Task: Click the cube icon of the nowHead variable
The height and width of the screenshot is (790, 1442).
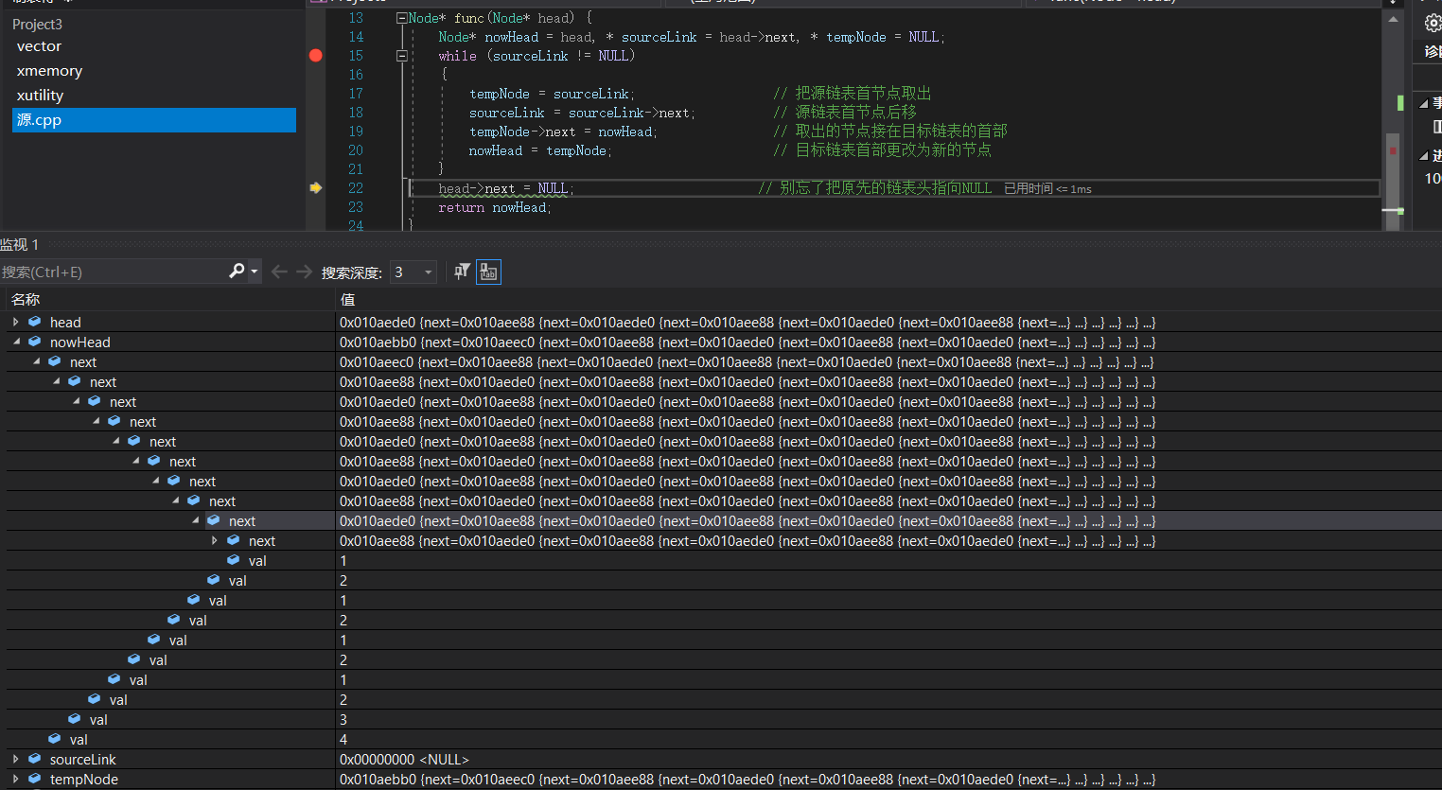Action: (35, 342)
